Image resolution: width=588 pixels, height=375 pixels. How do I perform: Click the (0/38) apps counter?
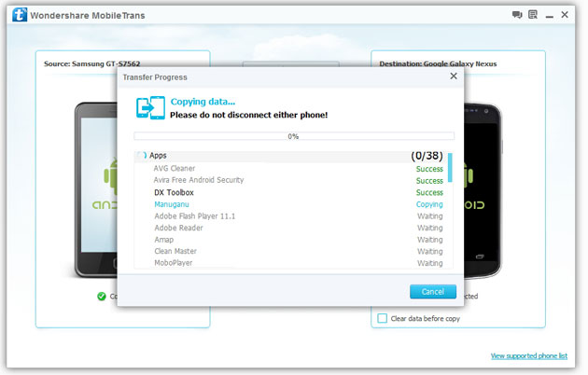(x=427, y=156)
